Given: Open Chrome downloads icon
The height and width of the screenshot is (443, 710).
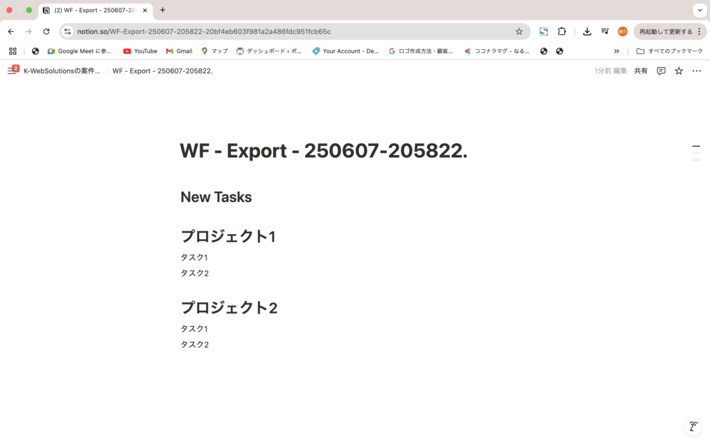Looking at the screenshot, I should click(587, 31).
